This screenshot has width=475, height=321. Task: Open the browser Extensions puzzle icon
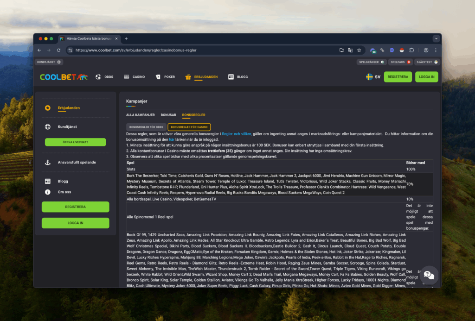[411, 50]
